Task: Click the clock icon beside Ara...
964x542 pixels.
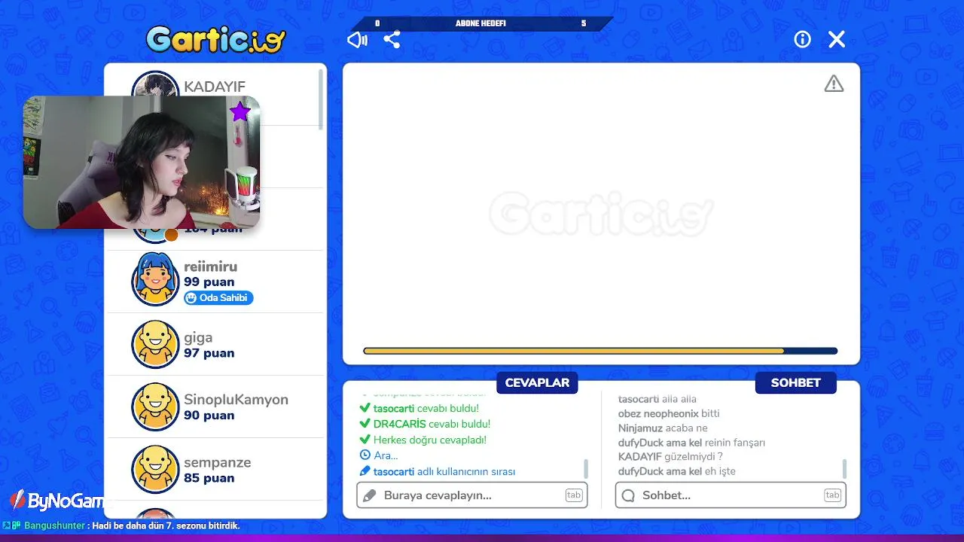Action: pos(365,455)
